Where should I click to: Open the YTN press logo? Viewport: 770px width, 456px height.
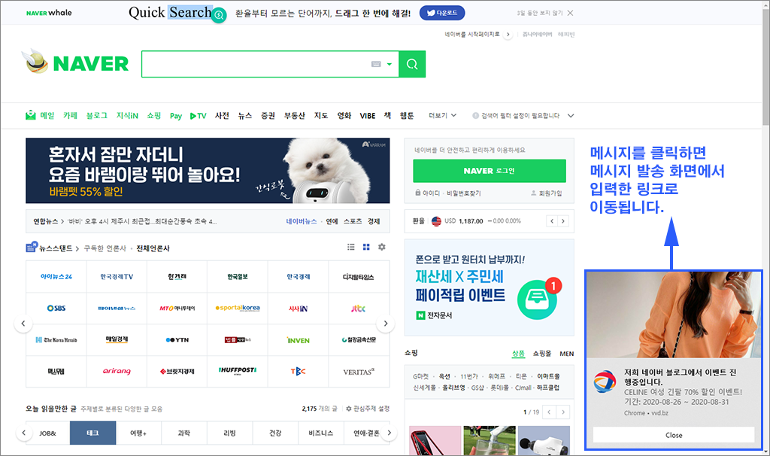pos(177,339)
